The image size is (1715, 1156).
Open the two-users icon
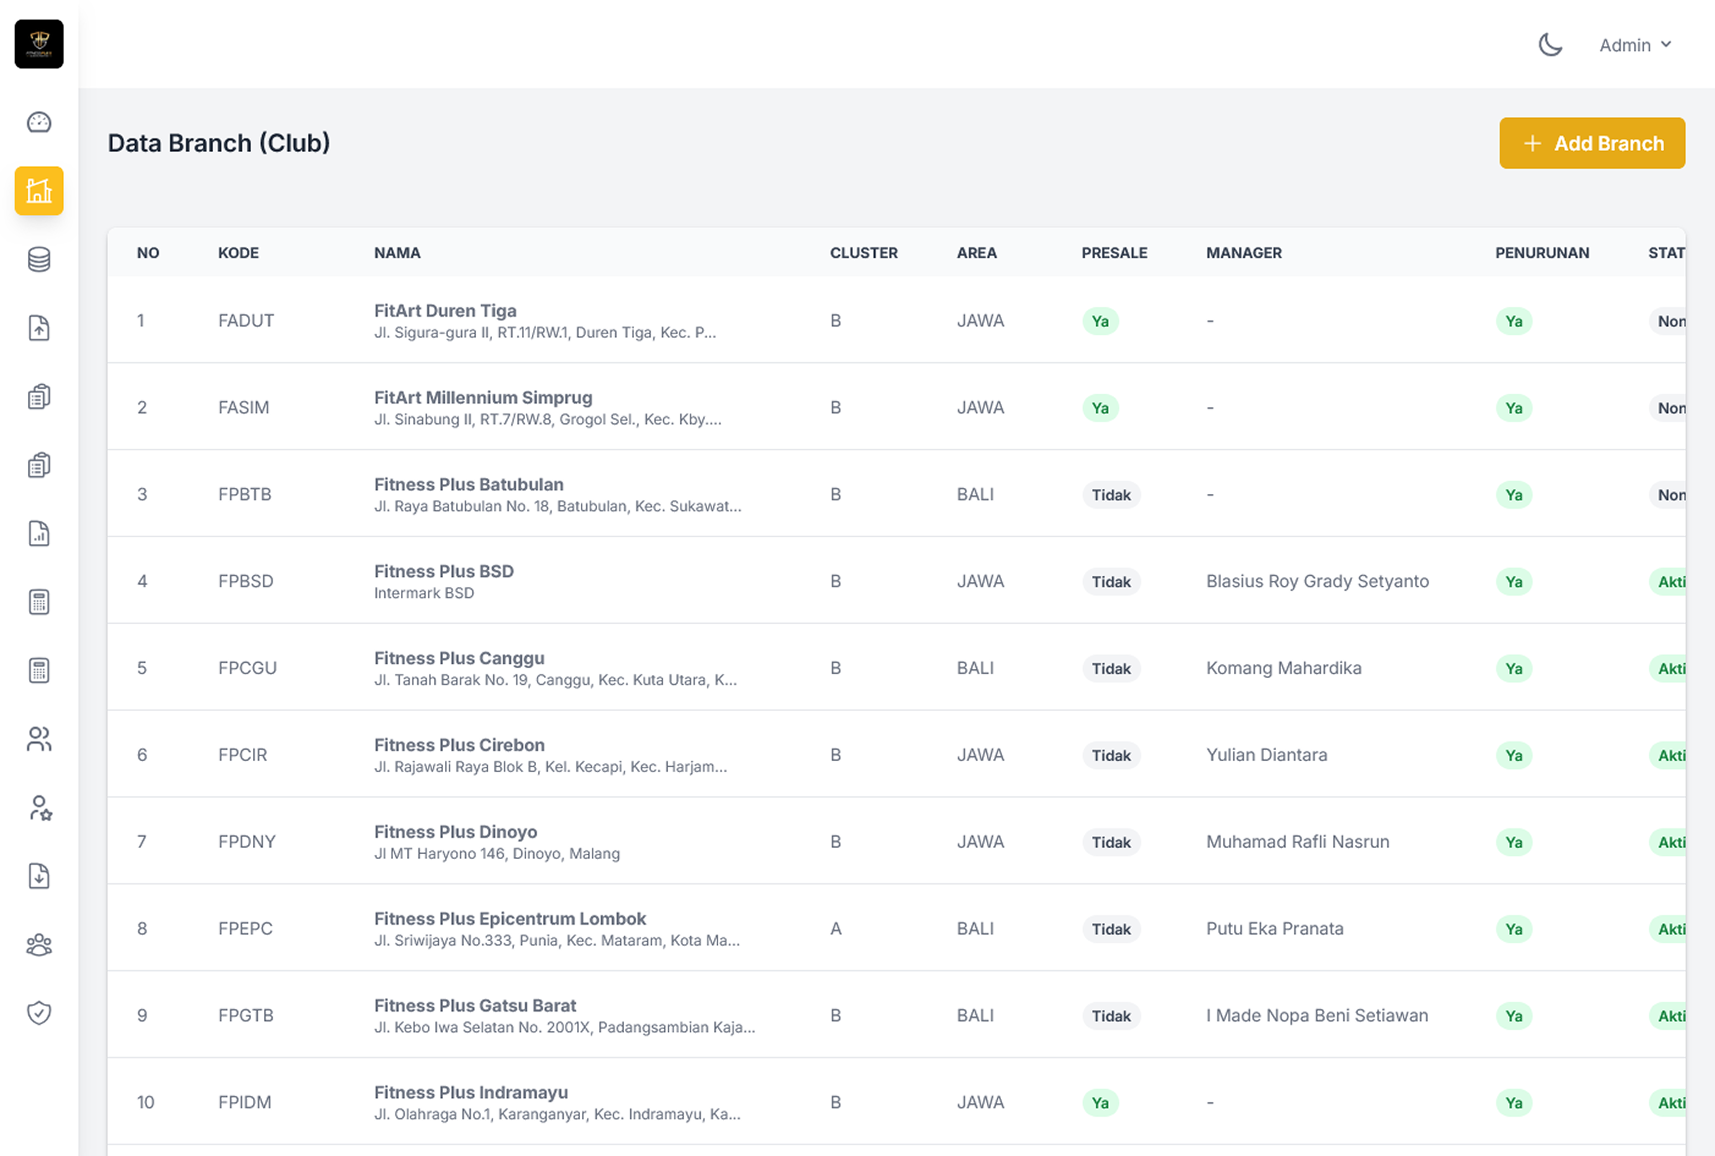(x=39, y=739)
